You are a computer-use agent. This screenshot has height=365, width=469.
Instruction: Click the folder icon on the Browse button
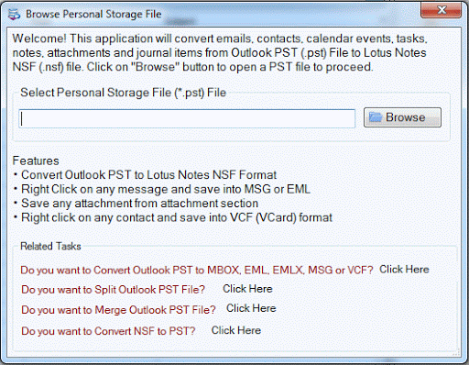[x=376, y=117]
